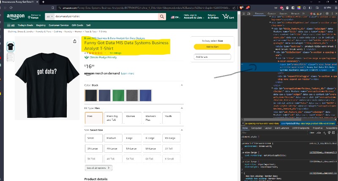This screenshot has height=181, width=338.
Task: Open the Account & Lists dropdown
Action: (x=194, y=16)
